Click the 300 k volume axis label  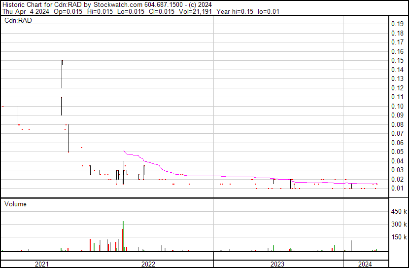(399, 224)
